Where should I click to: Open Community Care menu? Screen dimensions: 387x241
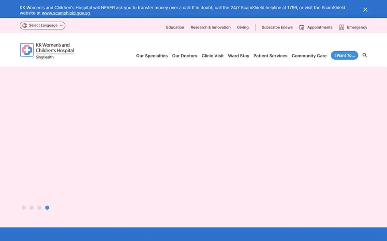309,56
